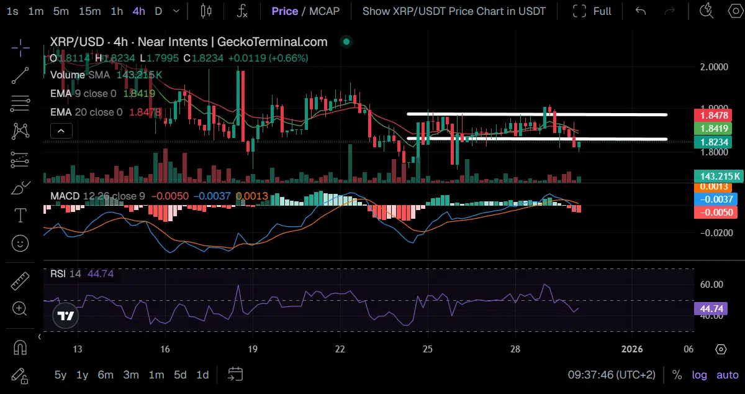Click the RSI 14 indicator label
The width and height of the screenshot is (745, 394).
pos(66,273)
